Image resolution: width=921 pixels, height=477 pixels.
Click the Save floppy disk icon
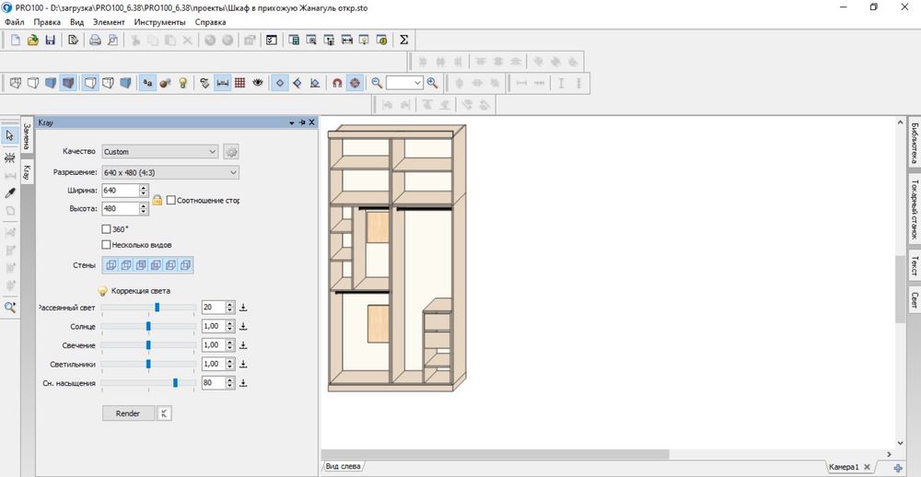tap(51, 40)
